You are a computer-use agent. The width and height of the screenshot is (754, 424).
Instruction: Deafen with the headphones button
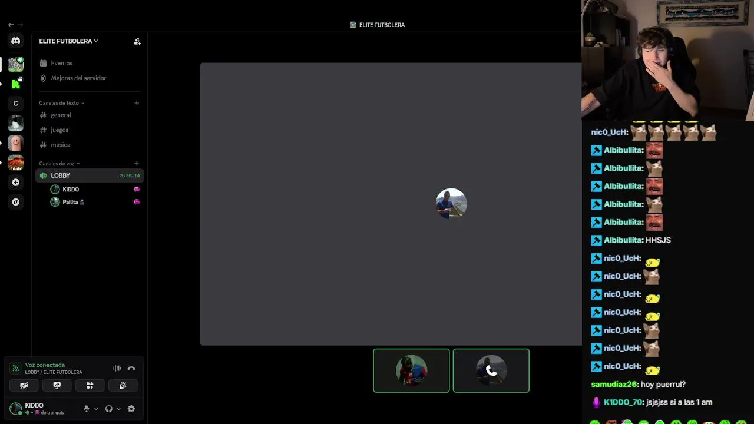coord(109,409)
